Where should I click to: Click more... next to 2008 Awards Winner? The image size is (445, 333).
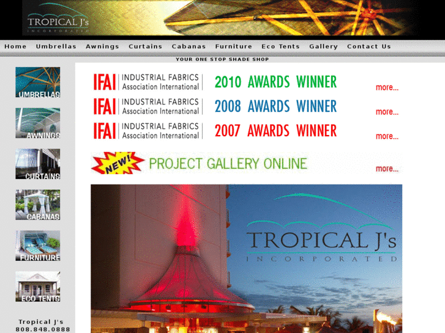(387, 112)
